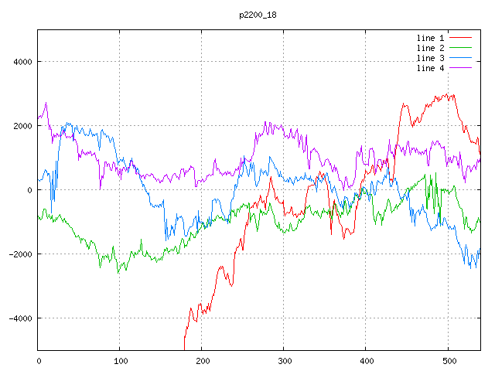
Task: Click the 'line 2' legend label
Action: (430, 48)
